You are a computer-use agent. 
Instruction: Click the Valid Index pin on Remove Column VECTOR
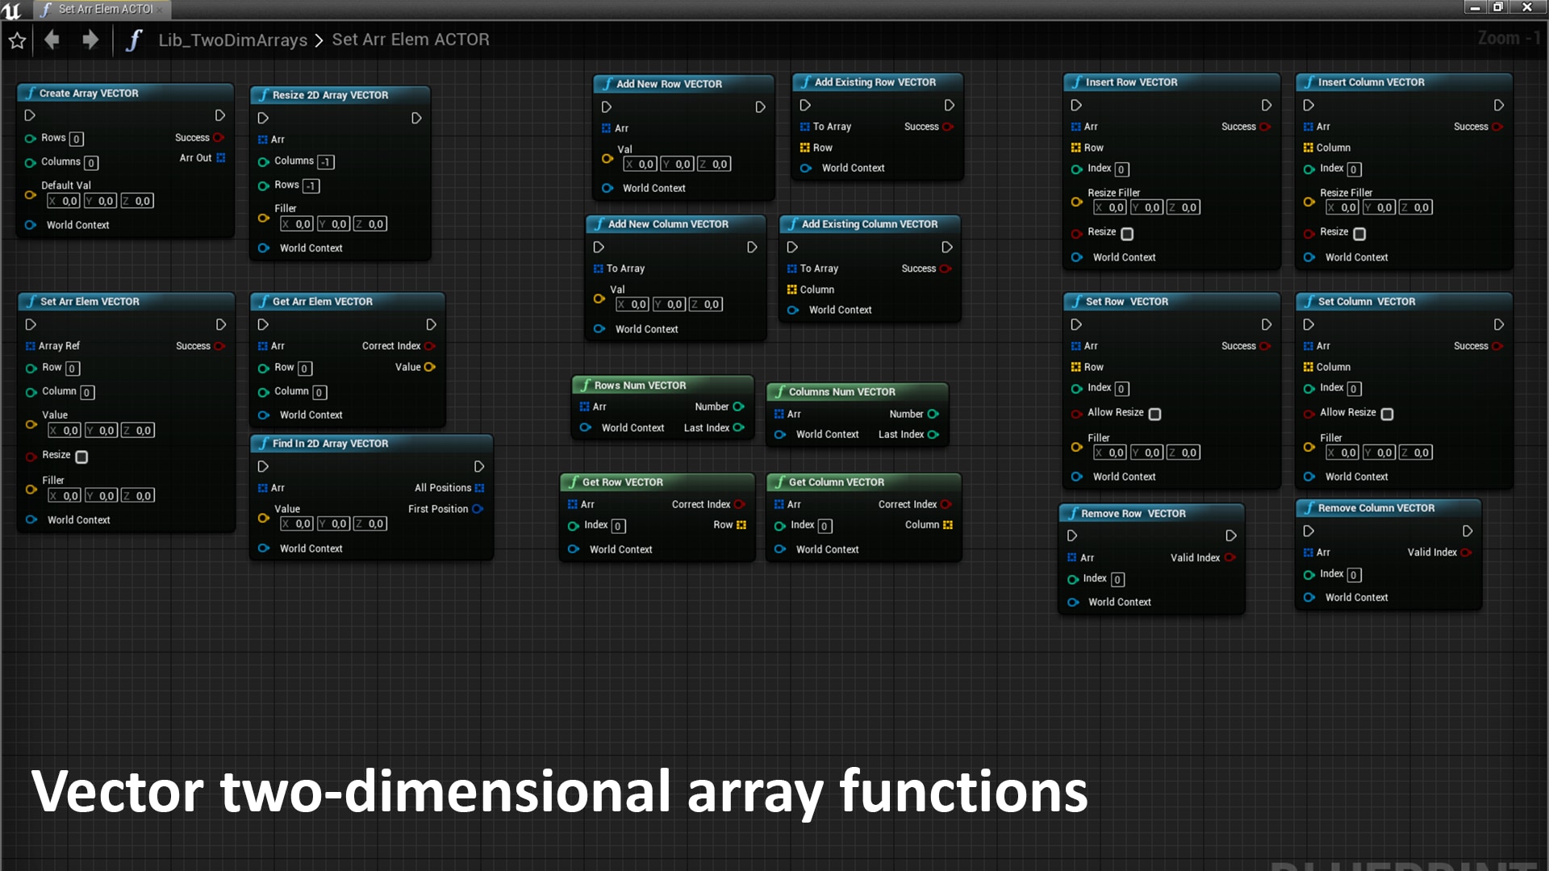[1466, 552]
